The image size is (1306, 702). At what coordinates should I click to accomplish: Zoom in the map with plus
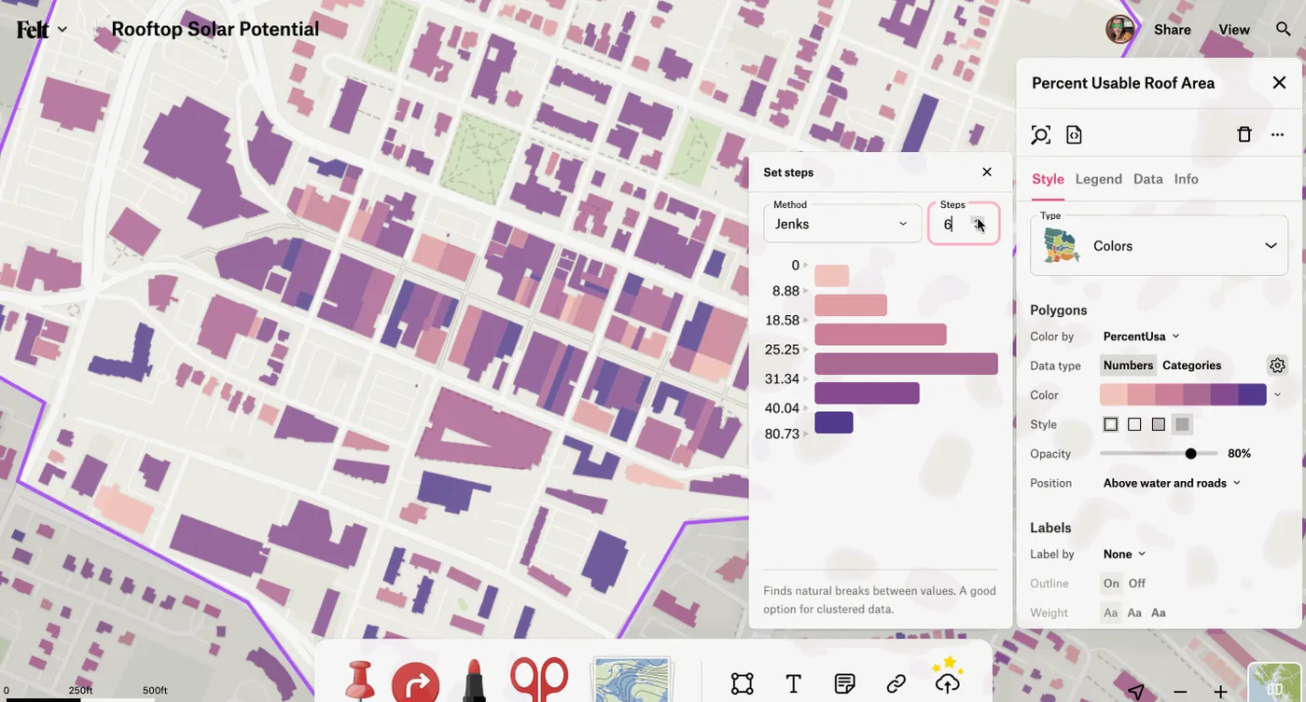pos(1220,692)
